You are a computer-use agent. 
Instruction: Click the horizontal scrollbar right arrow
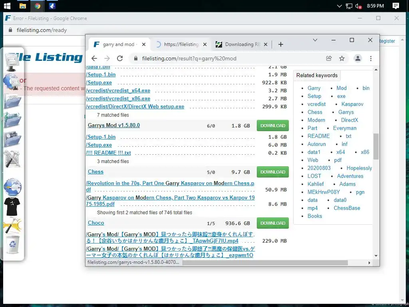(369, 263)
